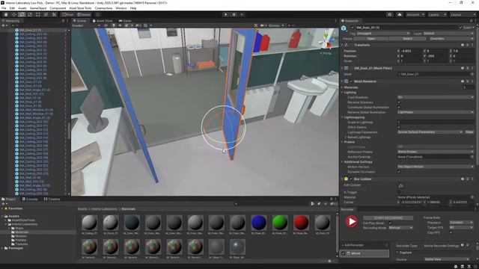Select the green material sphere thumbnail

(279, 222)
